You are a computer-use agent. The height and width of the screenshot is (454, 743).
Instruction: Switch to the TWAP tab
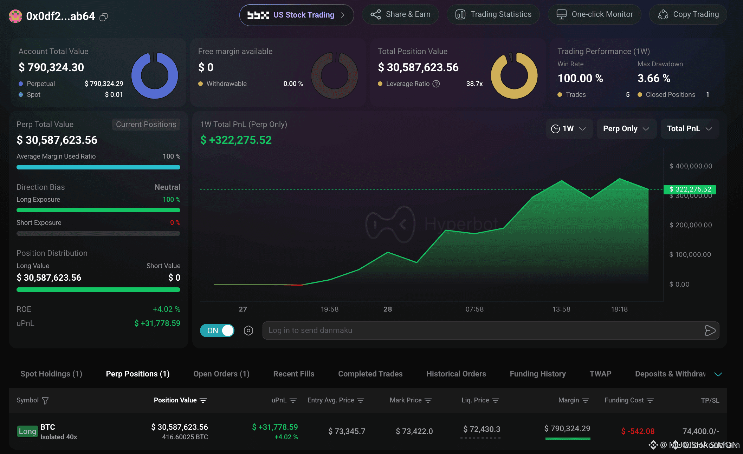[600, 374]
